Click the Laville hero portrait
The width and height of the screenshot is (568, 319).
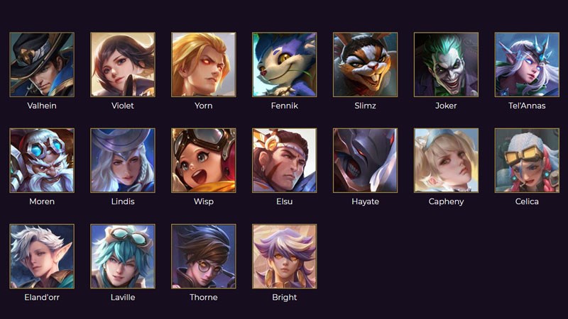pyautogui.click(x=123, y=256)
